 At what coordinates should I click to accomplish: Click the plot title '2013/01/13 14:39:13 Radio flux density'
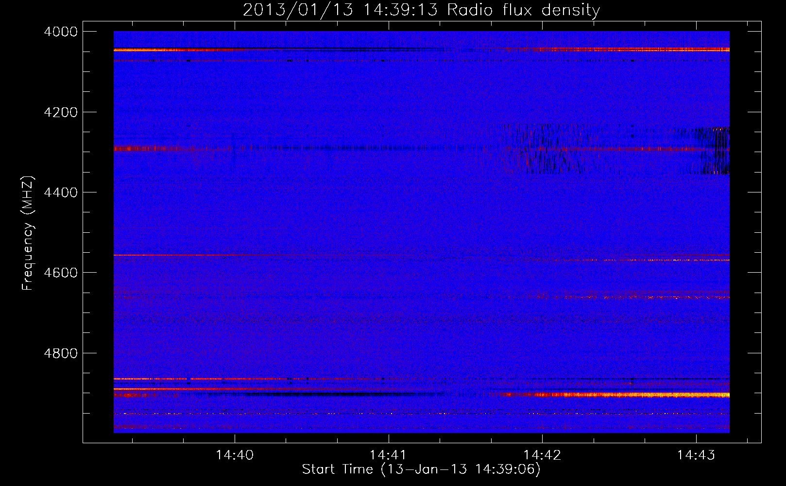[x=421, y=10]
